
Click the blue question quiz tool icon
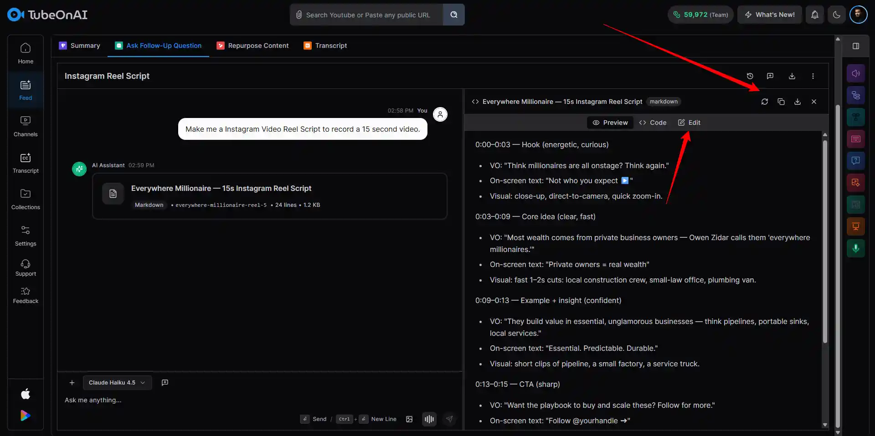point(856,160)
